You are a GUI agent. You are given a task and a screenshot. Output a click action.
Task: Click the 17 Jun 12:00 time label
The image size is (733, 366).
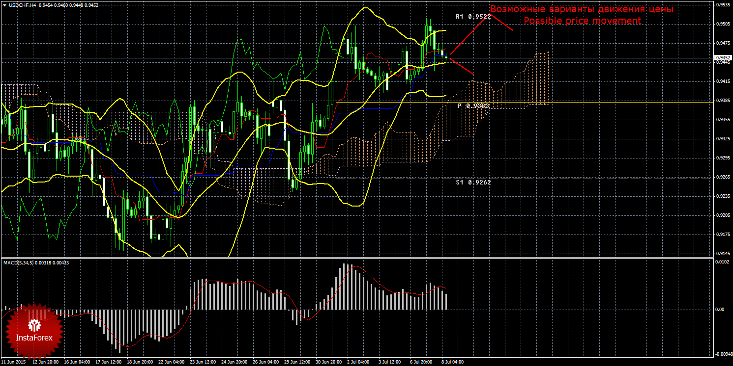coord(108,362)
